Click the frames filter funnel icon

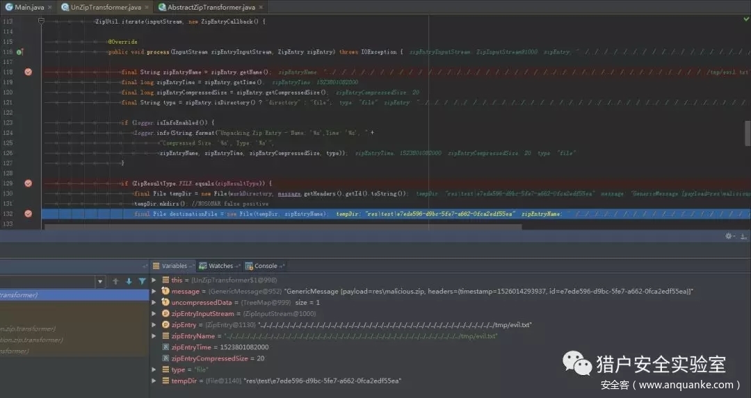(142, 281)
